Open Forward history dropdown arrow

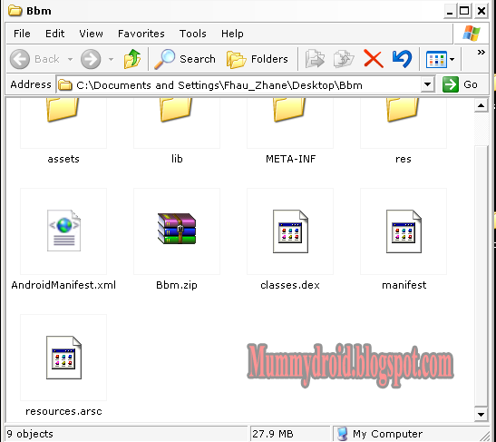click(111, 59)
